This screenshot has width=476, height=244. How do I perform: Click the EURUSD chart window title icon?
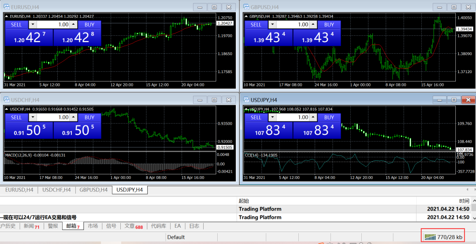pyautogui.click(x=6, y=7)
